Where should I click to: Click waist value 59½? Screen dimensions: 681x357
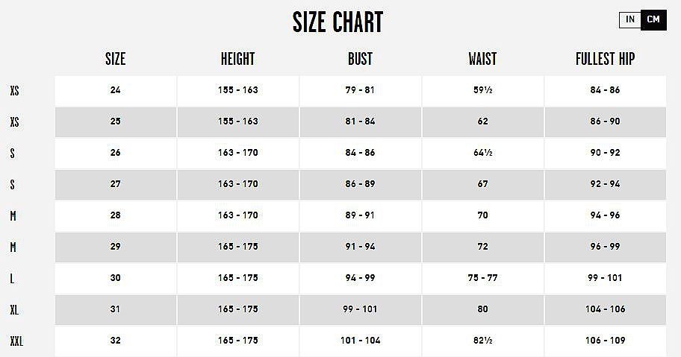tap(482, 90)
